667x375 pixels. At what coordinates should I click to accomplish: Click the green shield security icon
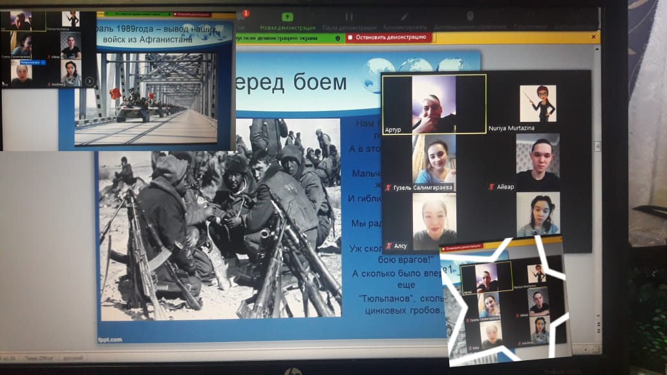[337, 38]
